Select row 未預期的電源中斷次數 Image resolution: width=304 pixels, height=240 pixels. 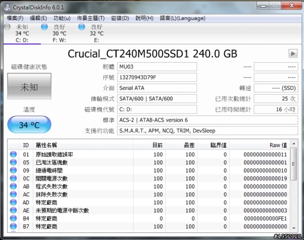pyautogui.click(x=149, y=211)
